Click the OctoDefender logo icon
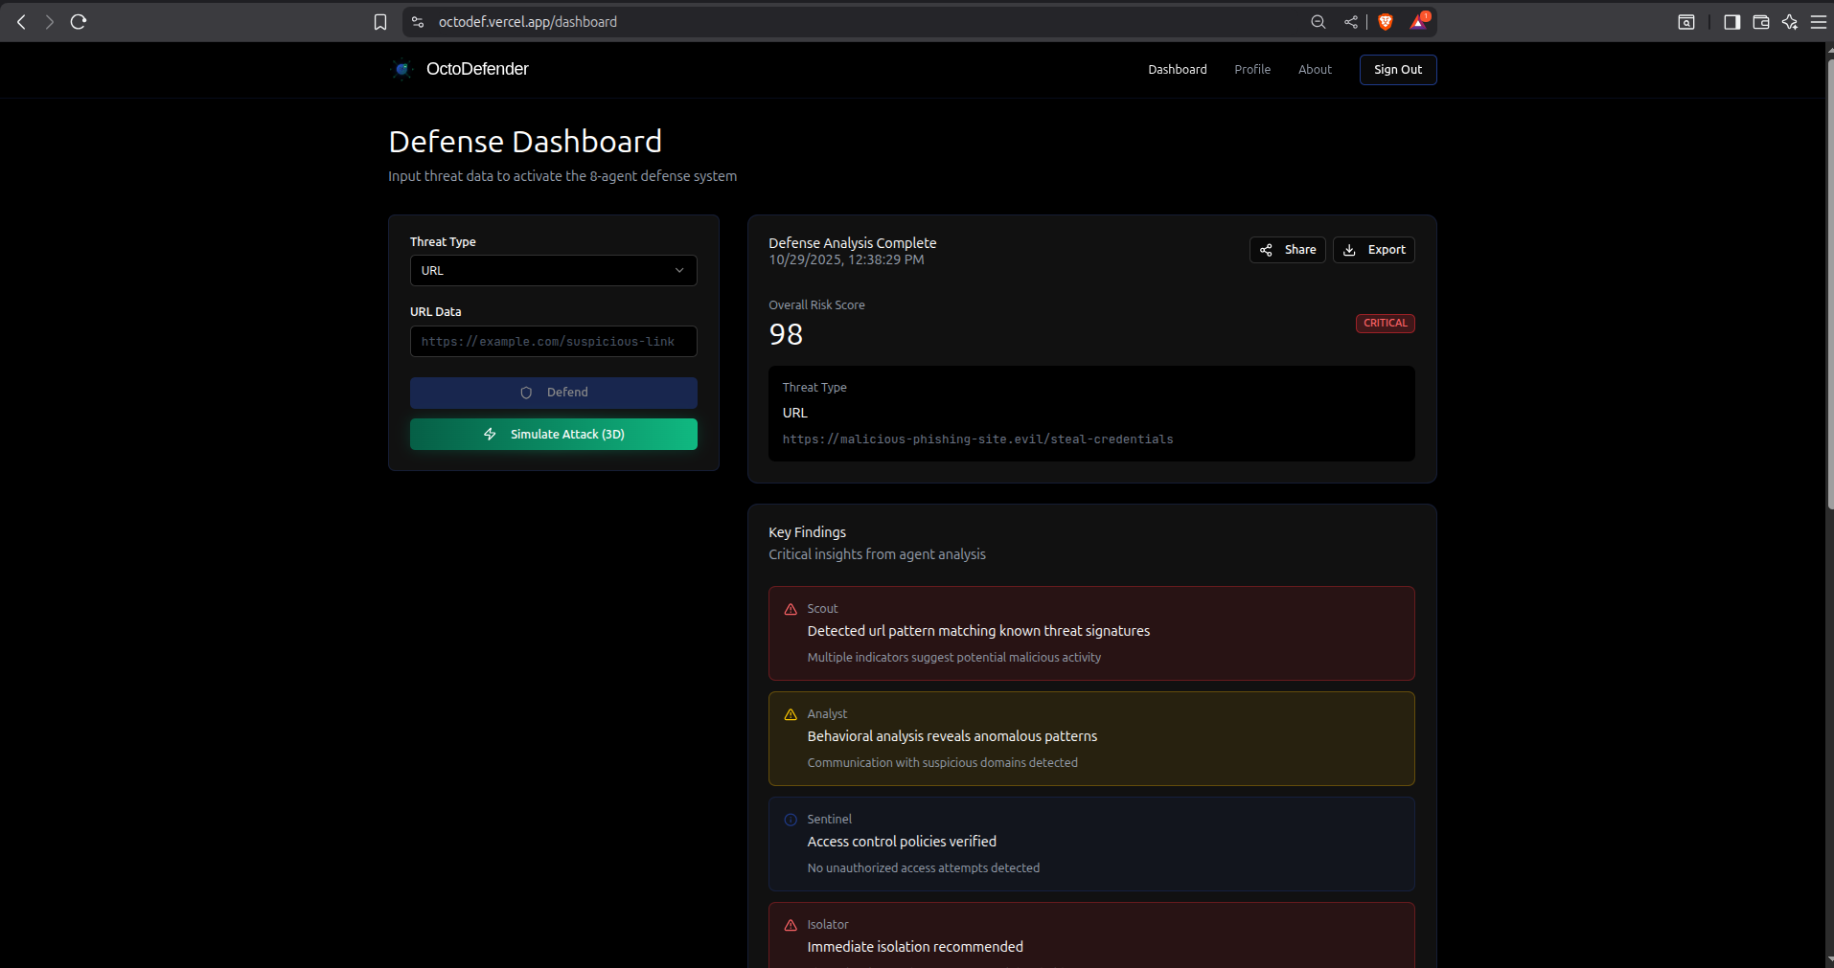 coord(401,69)
